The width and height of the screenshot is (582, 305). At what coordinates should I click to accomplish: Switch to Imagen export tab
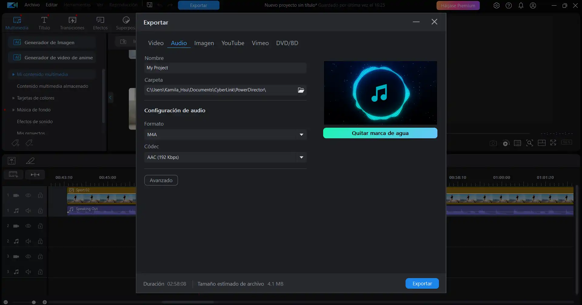pos(204,43)
